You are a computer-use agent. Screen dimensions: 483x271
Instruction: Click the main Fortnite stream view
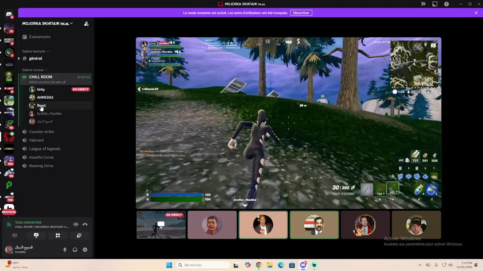point(289,123)
